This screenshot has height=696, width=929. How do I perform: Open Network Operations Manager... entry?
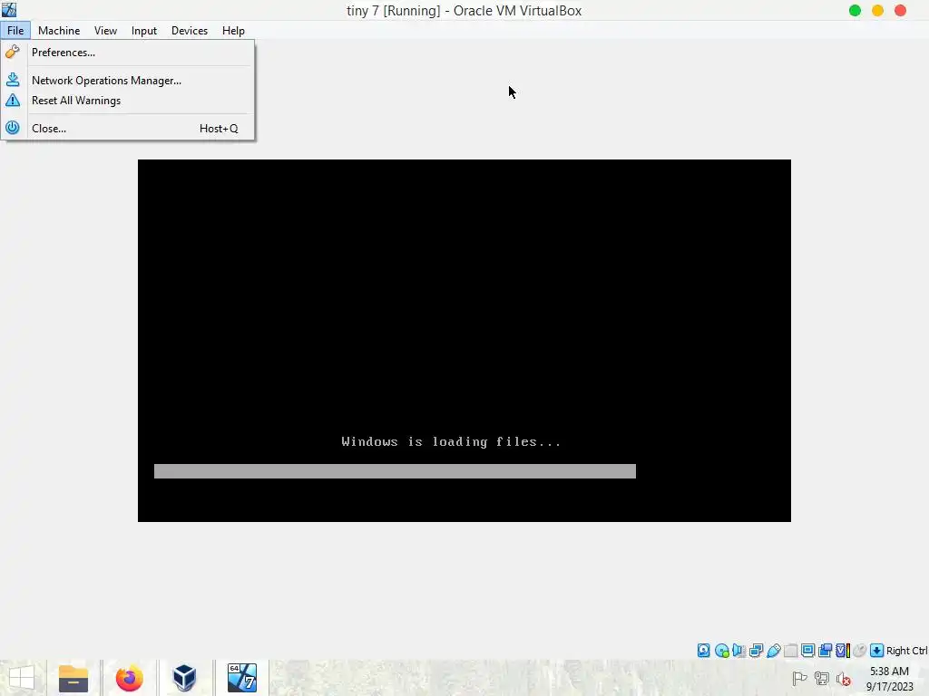click(x=128, y=80)
